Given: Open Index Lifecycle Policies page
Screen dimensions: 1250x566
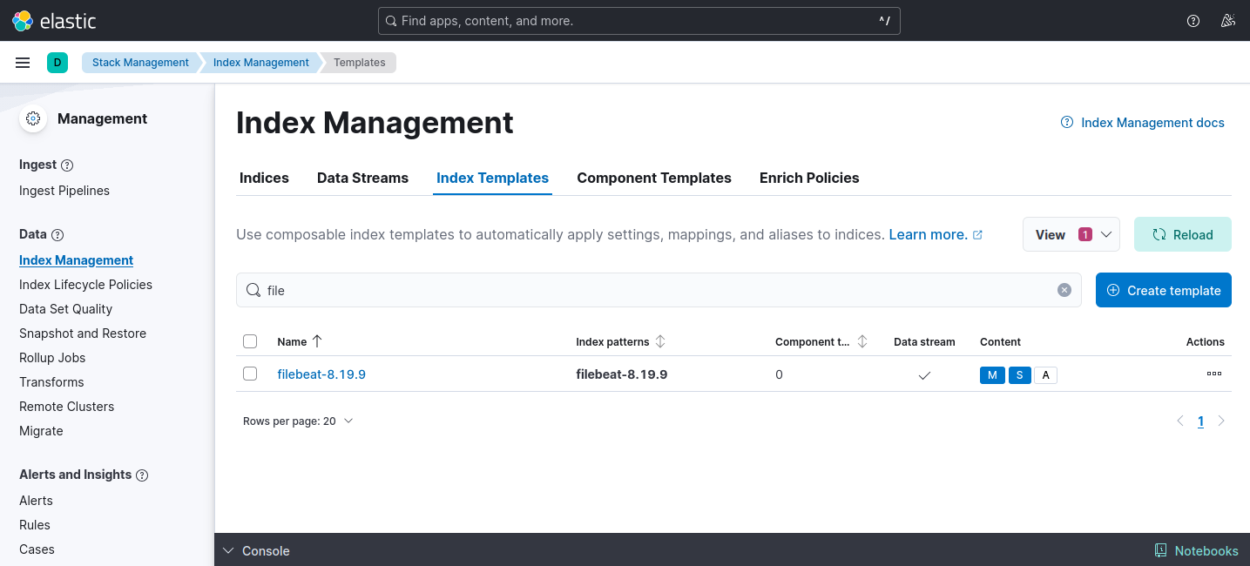Looking at the screenshot, I should tap(85, 284).
